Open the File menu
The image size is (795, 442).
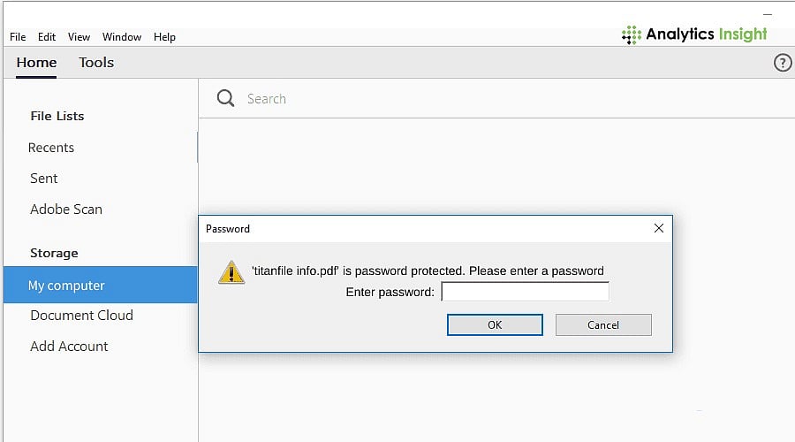point(18,37)
